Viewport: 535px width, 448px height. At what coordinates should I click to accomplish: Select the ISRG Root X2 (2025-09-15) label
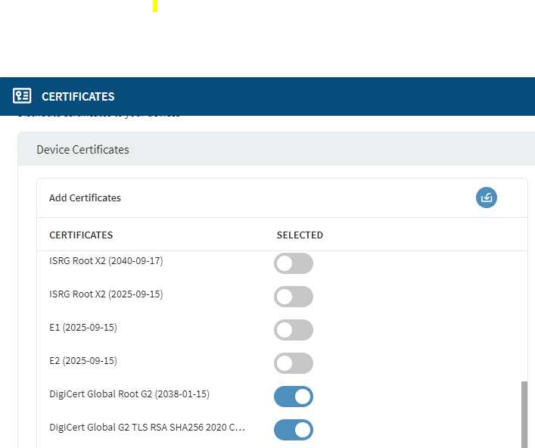click(106, 294)
